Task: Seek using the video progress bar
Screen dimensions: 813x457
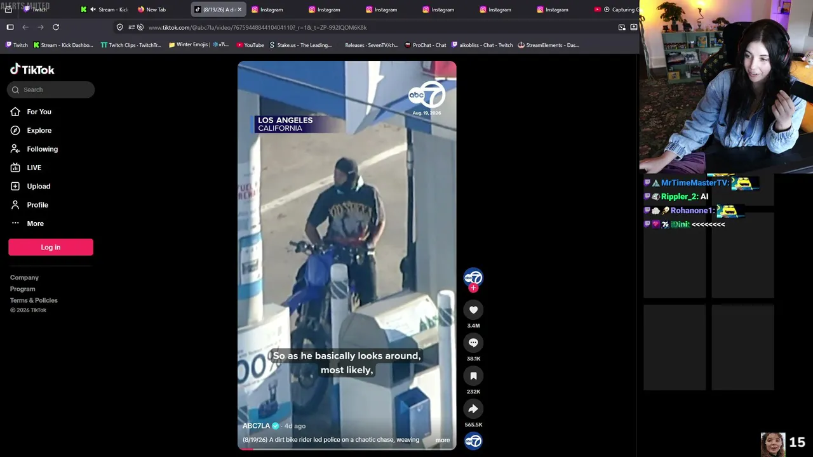Action: pos(347,449)
